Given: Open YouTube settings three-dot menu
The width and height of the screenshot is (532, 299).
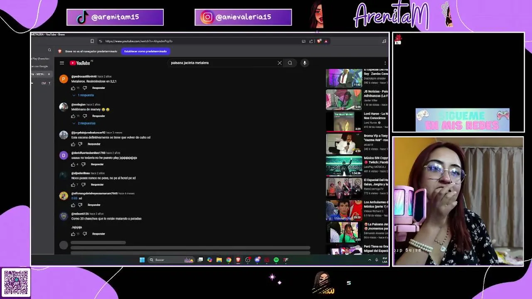Looking at the screenshot, I should click(x=385, y=63).
